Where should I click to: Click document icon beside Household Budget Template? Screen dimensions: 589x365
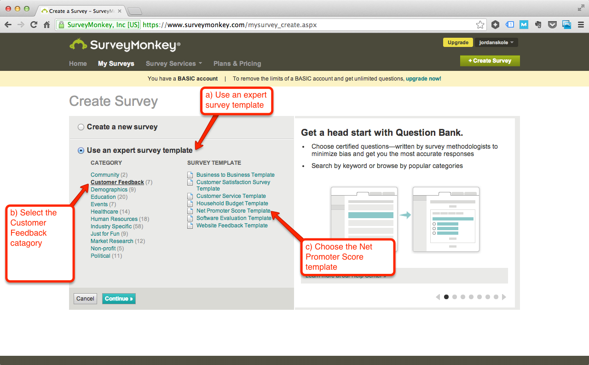pos(190,203)
